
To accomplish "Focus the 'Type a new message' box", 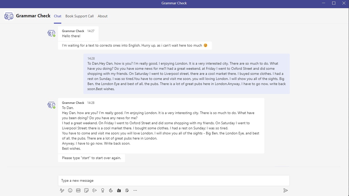I will coord(174,180).
